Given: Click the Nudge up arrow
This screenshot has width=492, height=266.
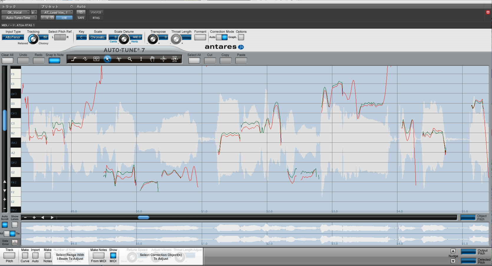Looking at the screenshot, I should (453, 251).
